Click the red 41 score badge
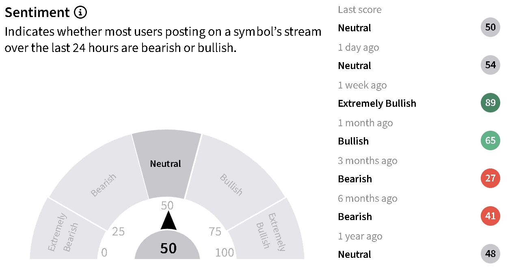510x272 pixels. point(491,216)
